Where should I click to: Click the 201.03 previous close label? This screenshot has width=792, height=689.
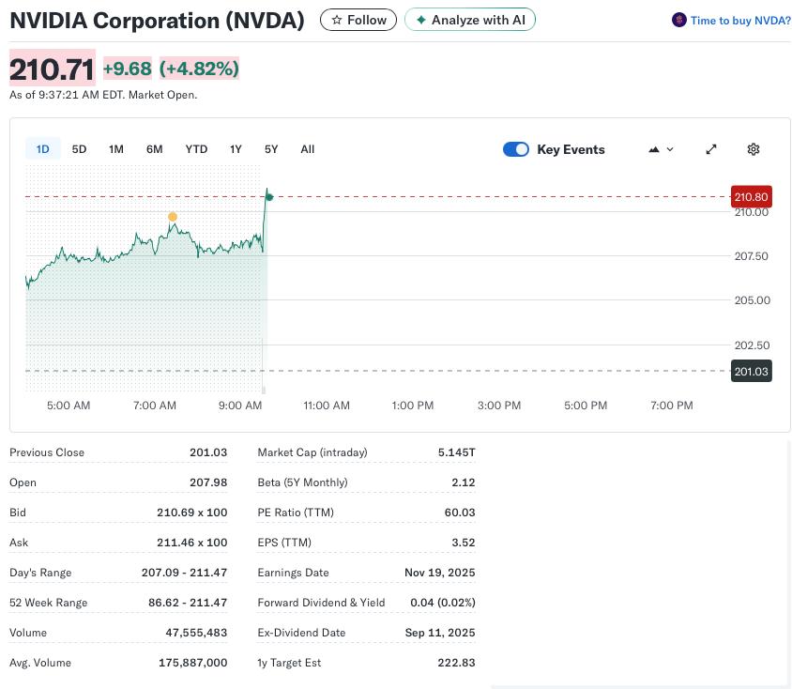coord(752,372)
